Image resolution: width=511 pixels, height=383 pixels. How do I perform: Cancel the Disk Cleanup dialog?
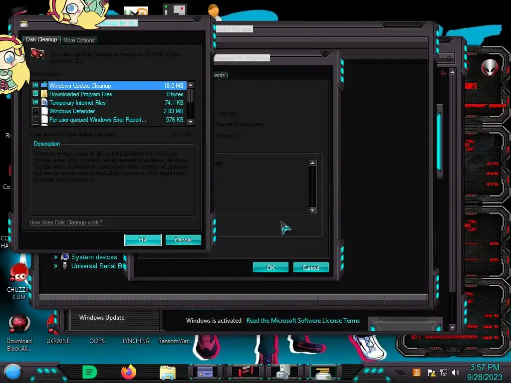pyautogui.click(x=183, y=240)
